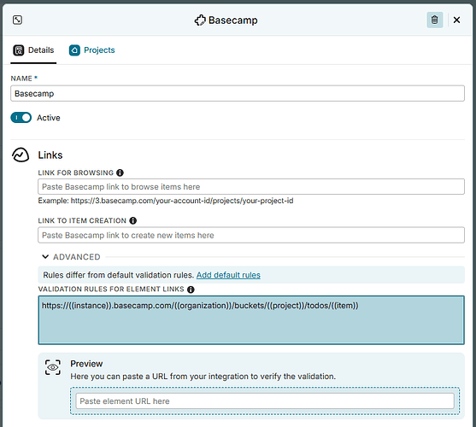The height and width of the screenshot is (427, 476).
Task: Click the Details tab icon
Action: (19, 50)
